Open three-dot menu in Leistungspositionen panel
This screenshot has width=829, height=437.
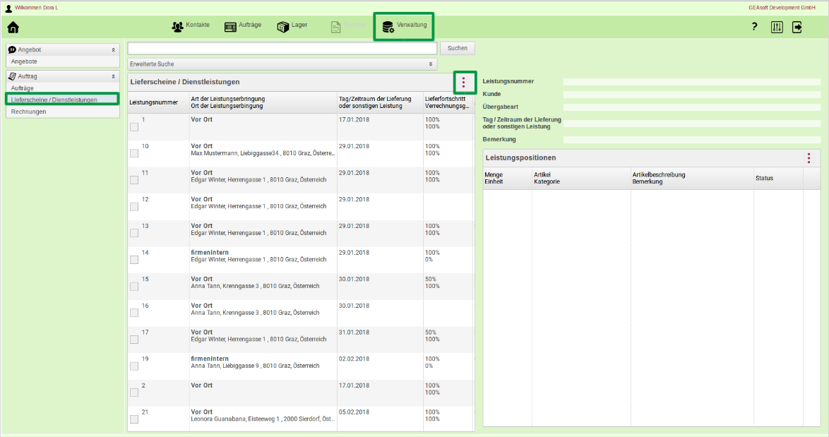[x=809, y=158]
